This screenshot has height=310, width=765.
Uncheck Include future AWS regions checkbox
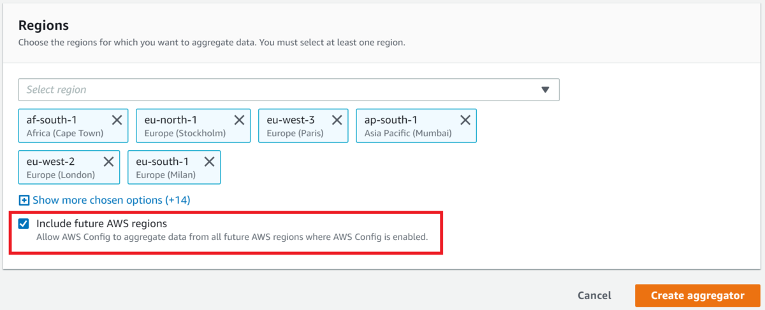pyautogui.click(x=24, y=224)
